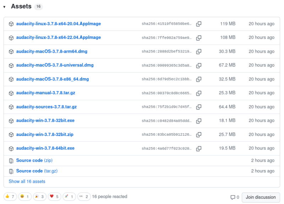Toggle the laugh emoji reaction
The width and height of the screenshot is (284, 204).
click(x=25, y=197)
